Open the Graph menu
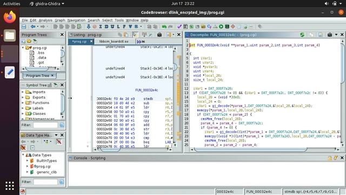The image size is (346, 195). coord(60,20)
